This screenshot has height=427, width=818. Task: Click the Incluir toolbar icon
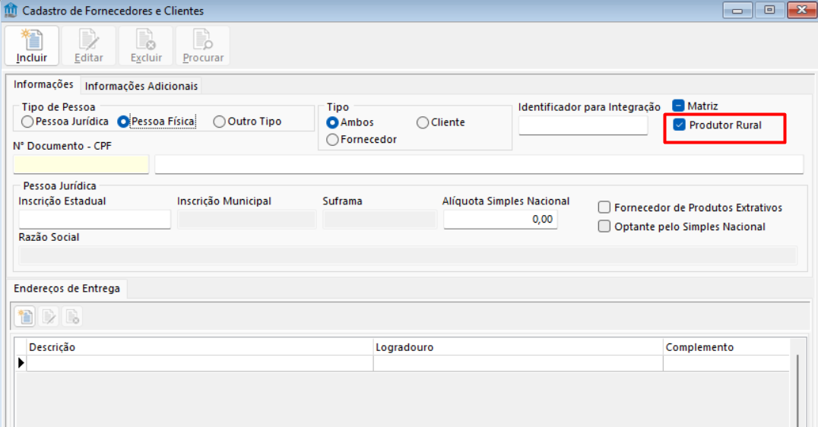point(32,40)
